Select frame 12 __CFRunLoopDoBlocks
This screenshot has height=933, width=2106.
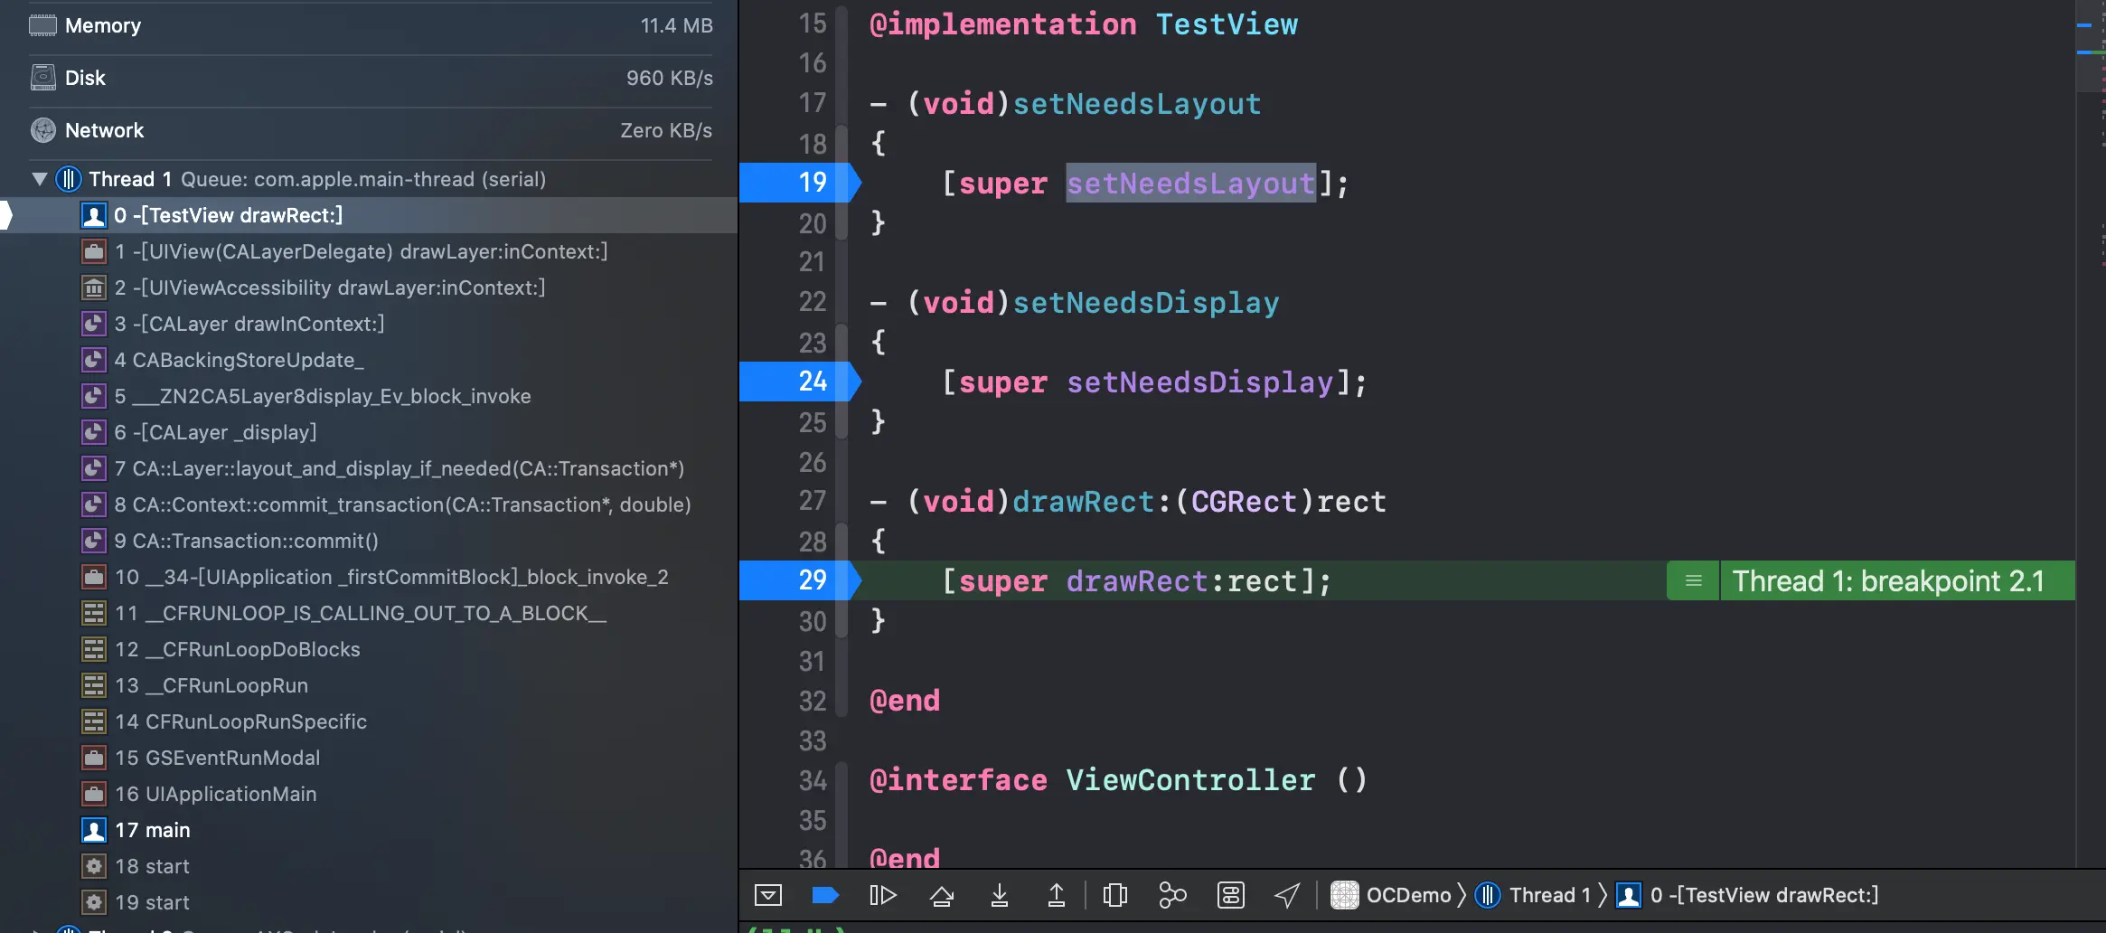369,649
